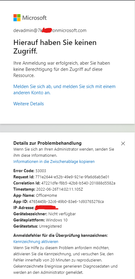Close the Details zur Problembehandlung panel
135x279 pixels.
point(123,144)
